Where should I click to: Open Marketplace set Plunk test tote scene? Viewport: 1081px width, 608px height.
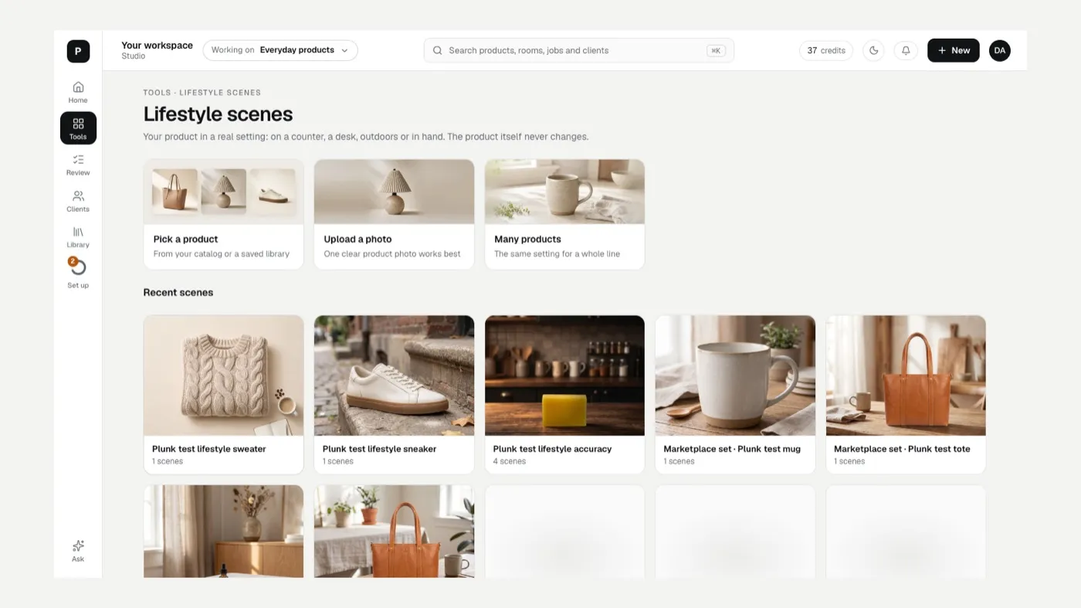click(906, 394)
